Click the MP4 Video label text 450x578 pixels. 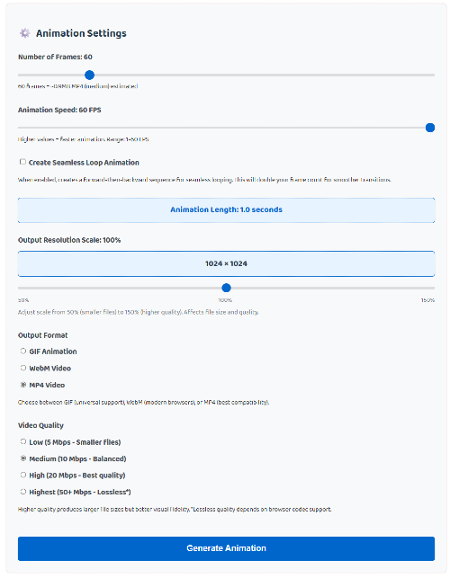click(47, 385)
